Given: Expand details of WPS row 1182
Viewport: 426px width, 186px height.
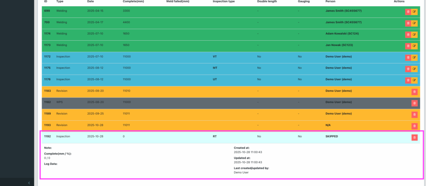Looking at the screenshot, I should click(166, 102).
